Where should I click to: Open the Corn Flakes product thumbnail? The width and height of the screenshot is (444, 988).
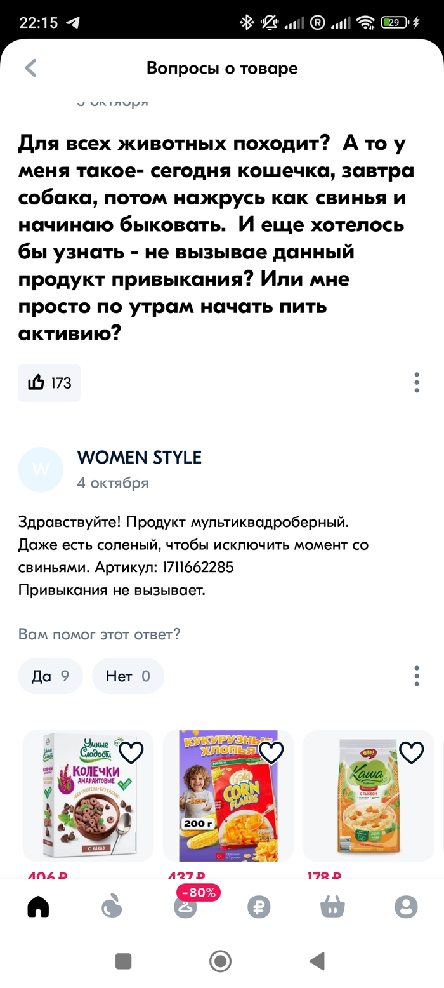tap(228, 797)
